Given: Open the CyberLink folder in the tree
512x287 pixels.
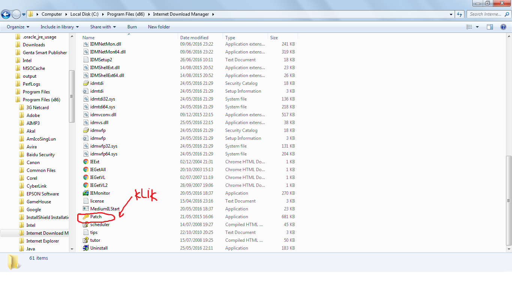Looking at the screenshot, I should click(37, 186).
